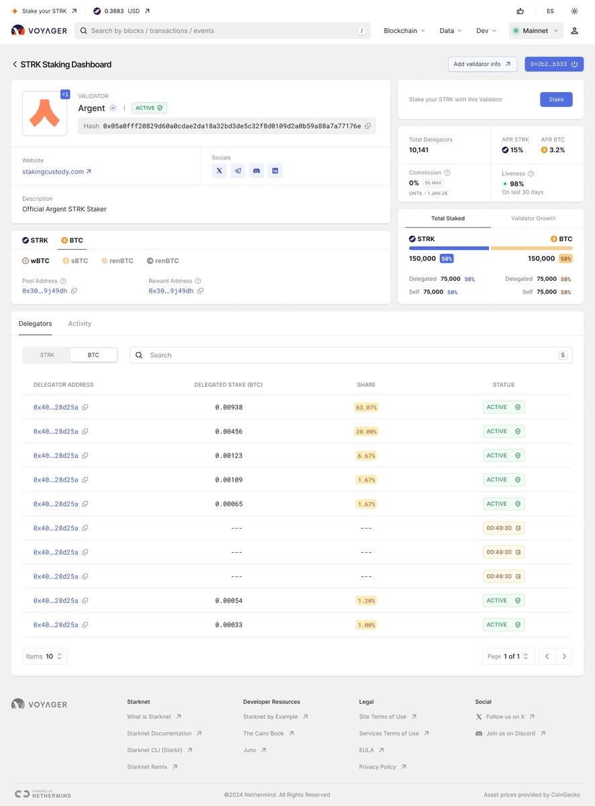Click the 0.3683 USD price link
595x806 pixels.
122,11
